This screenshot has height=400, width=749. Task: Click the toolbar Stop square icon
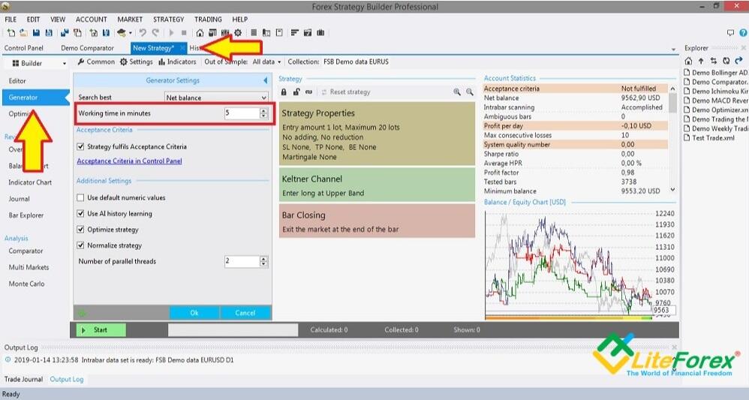pos(184,33)
